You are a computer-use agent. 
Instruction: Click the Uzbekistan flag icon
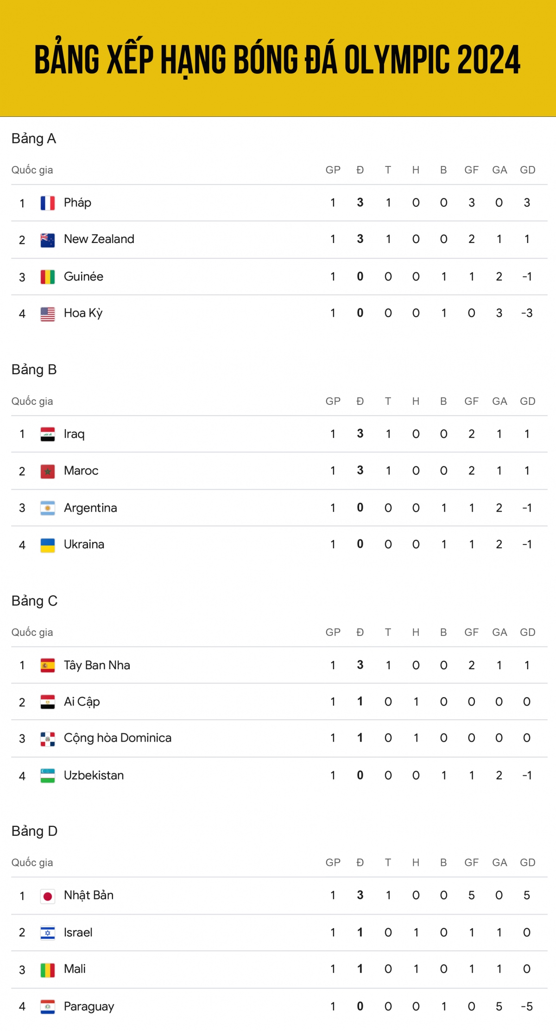click(x=48, y=775)
